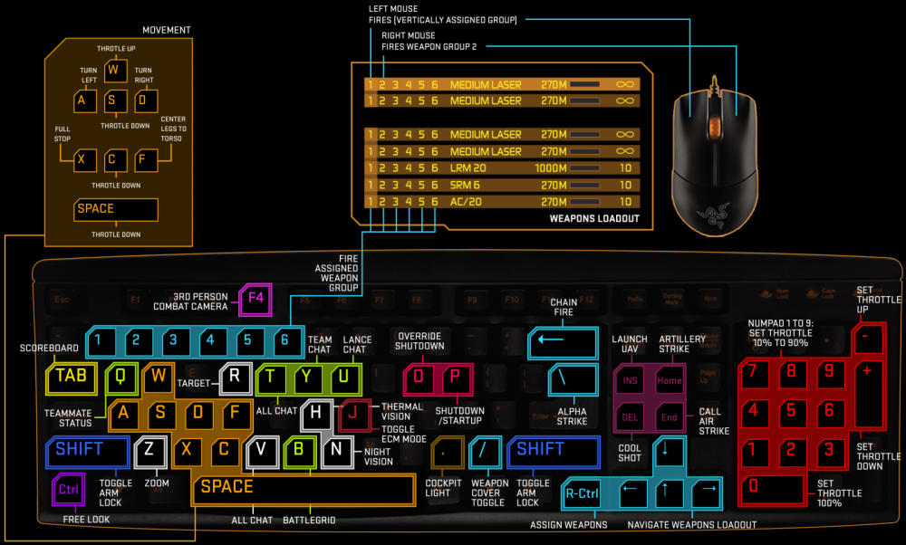Click the red numpad 0 throttle 100% key

[x=773, y=489]
